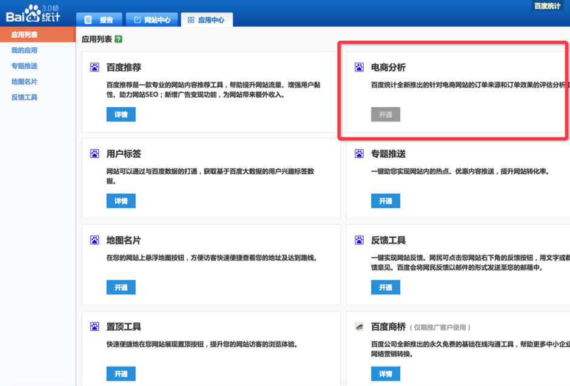Click the 仅限推广客户使用 note

click(440, 327)
